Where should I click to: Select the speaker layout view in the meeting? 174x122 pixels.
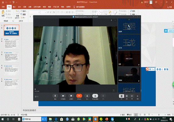coord(122,96)
